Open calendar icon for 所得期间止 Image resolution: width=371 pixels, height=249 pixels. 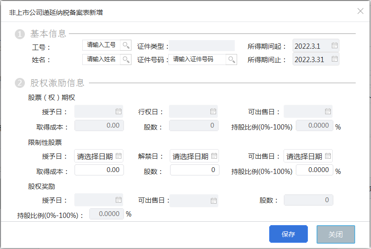tap(334, 59)
